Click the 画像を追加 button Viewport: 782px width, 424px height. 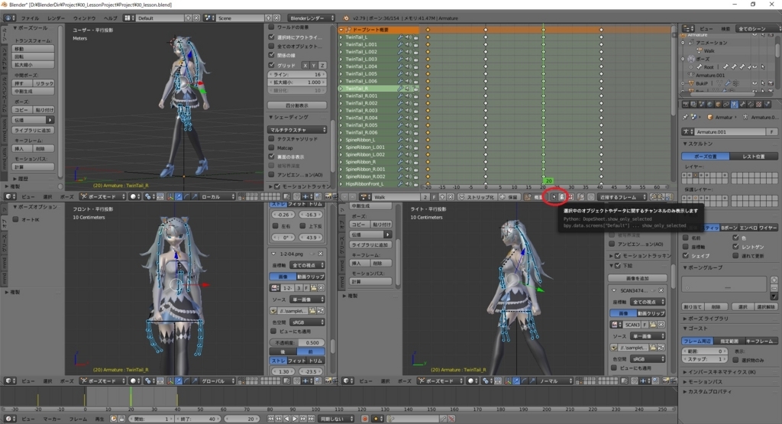(638, 278)
